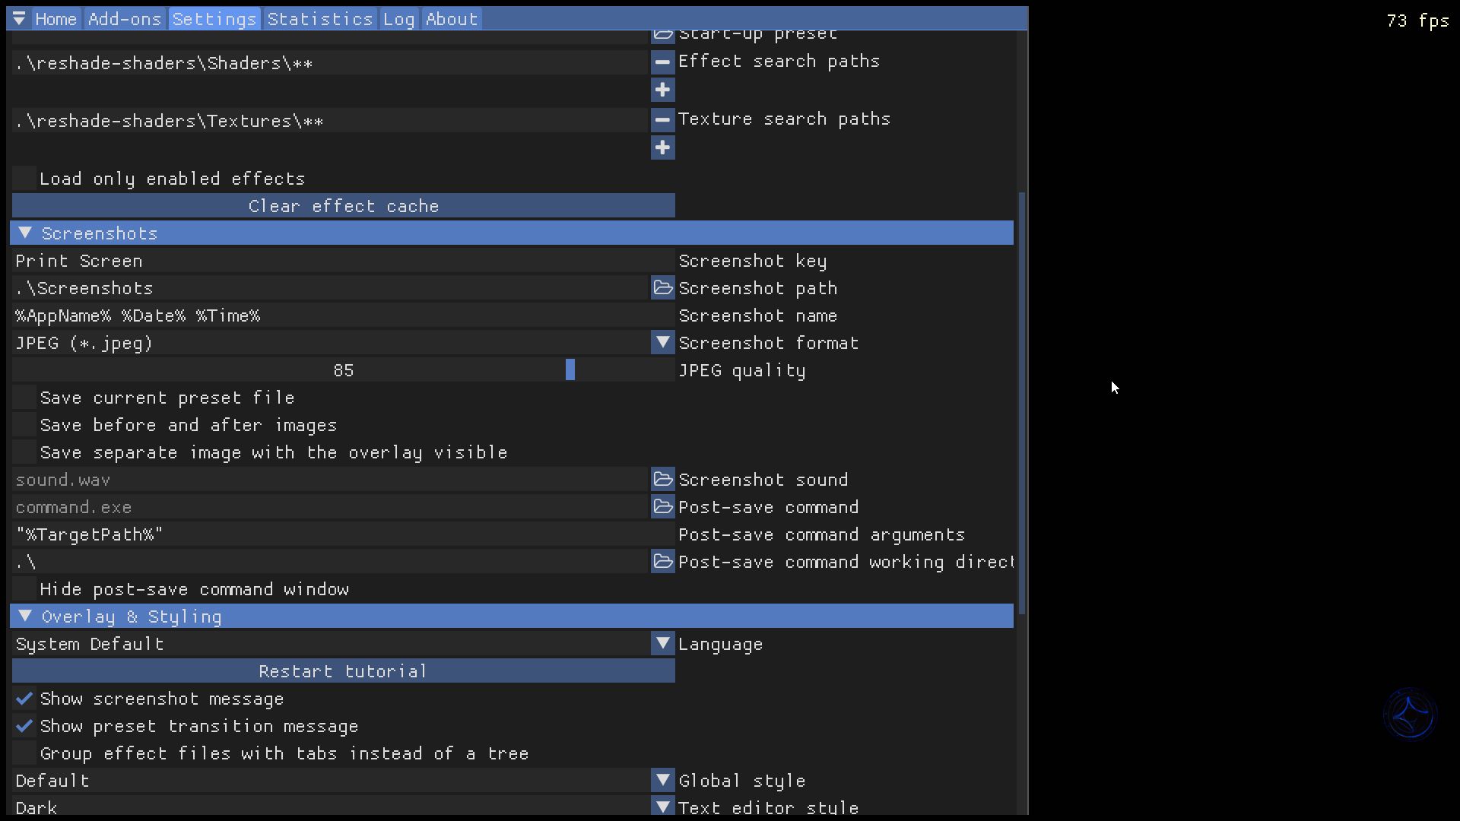
Task: Enable Save separate image with overlay visible
Action: pyautogui.click(x=24, y=452)
